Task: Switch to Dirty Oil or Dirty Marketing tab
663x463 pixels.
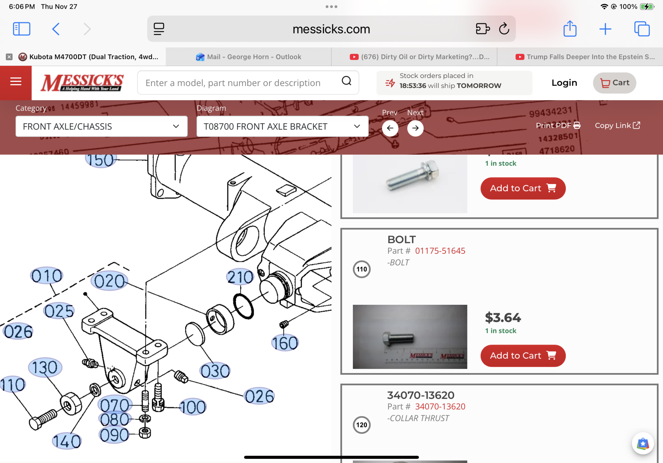Action: 420,57
